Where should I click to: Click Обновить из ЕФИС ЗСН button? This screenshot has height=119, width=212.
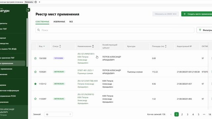[166, 14]
